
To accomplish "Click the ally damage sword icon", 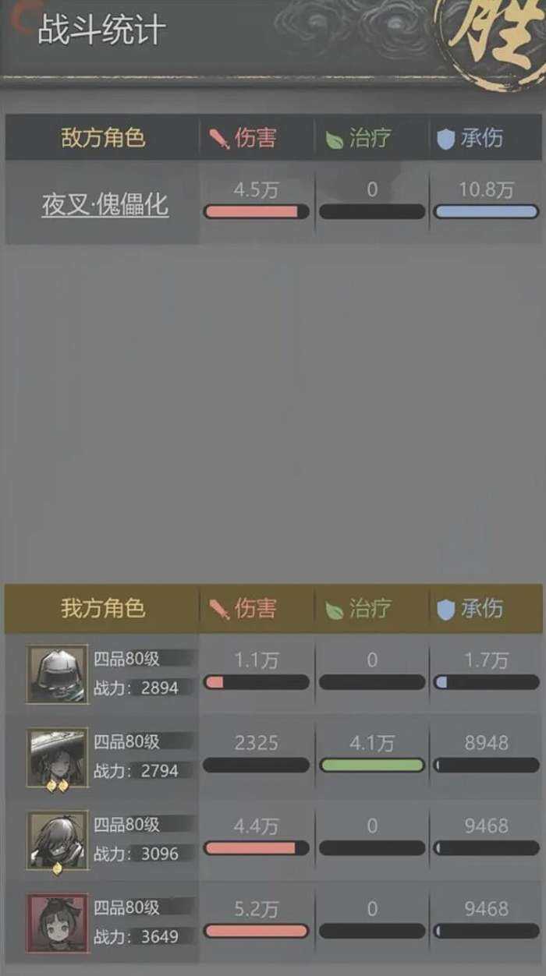I will point(219,610).
